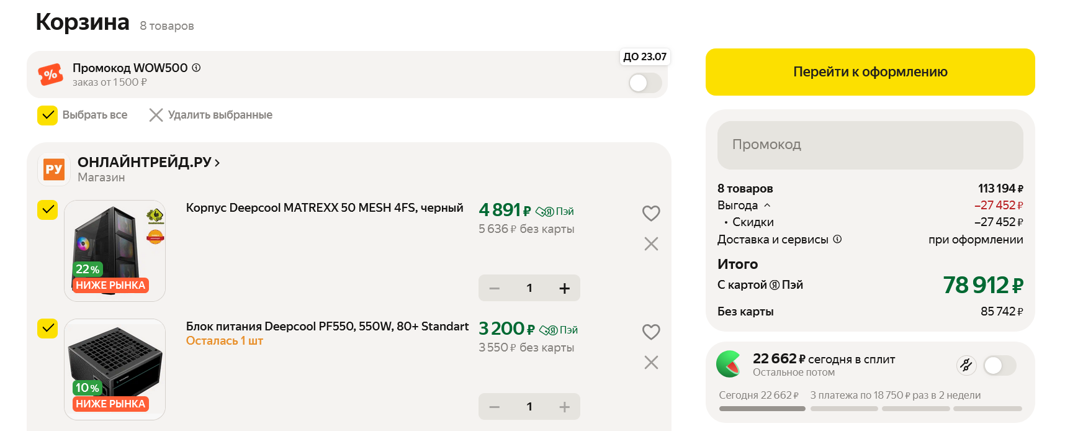Click heart icon for Deepcool PF550
This screenshot has width=1065, height=431.
click(x=651, y=332)
